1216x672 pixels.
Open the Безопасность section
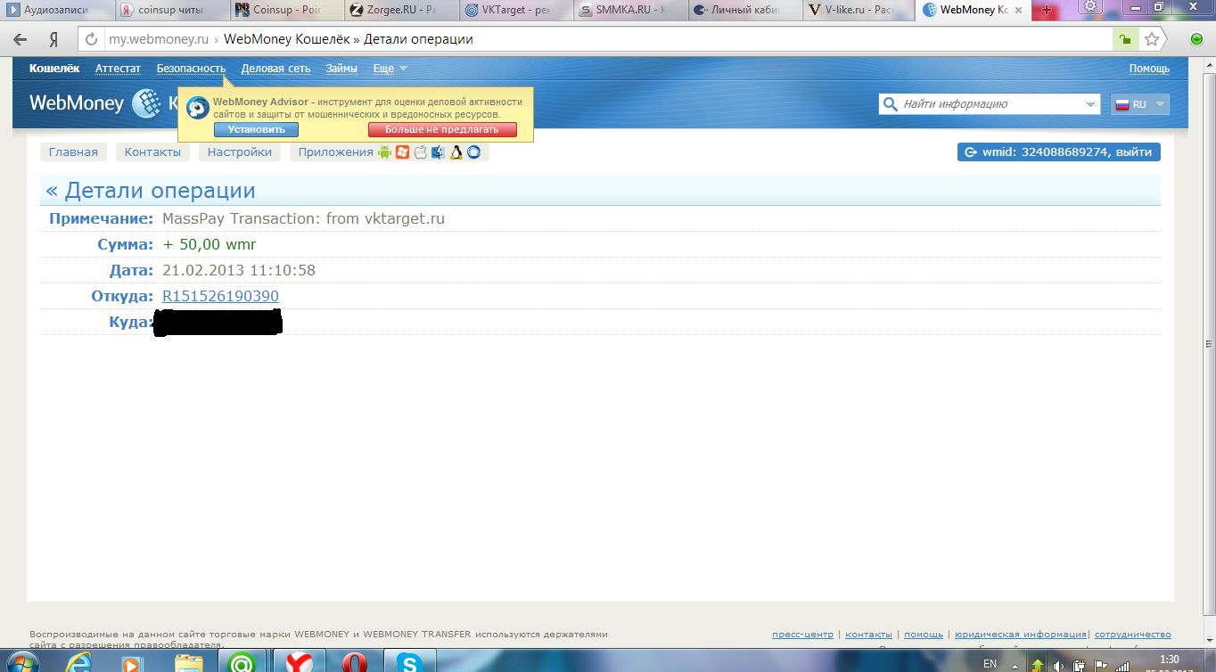(x=191, y=69)
